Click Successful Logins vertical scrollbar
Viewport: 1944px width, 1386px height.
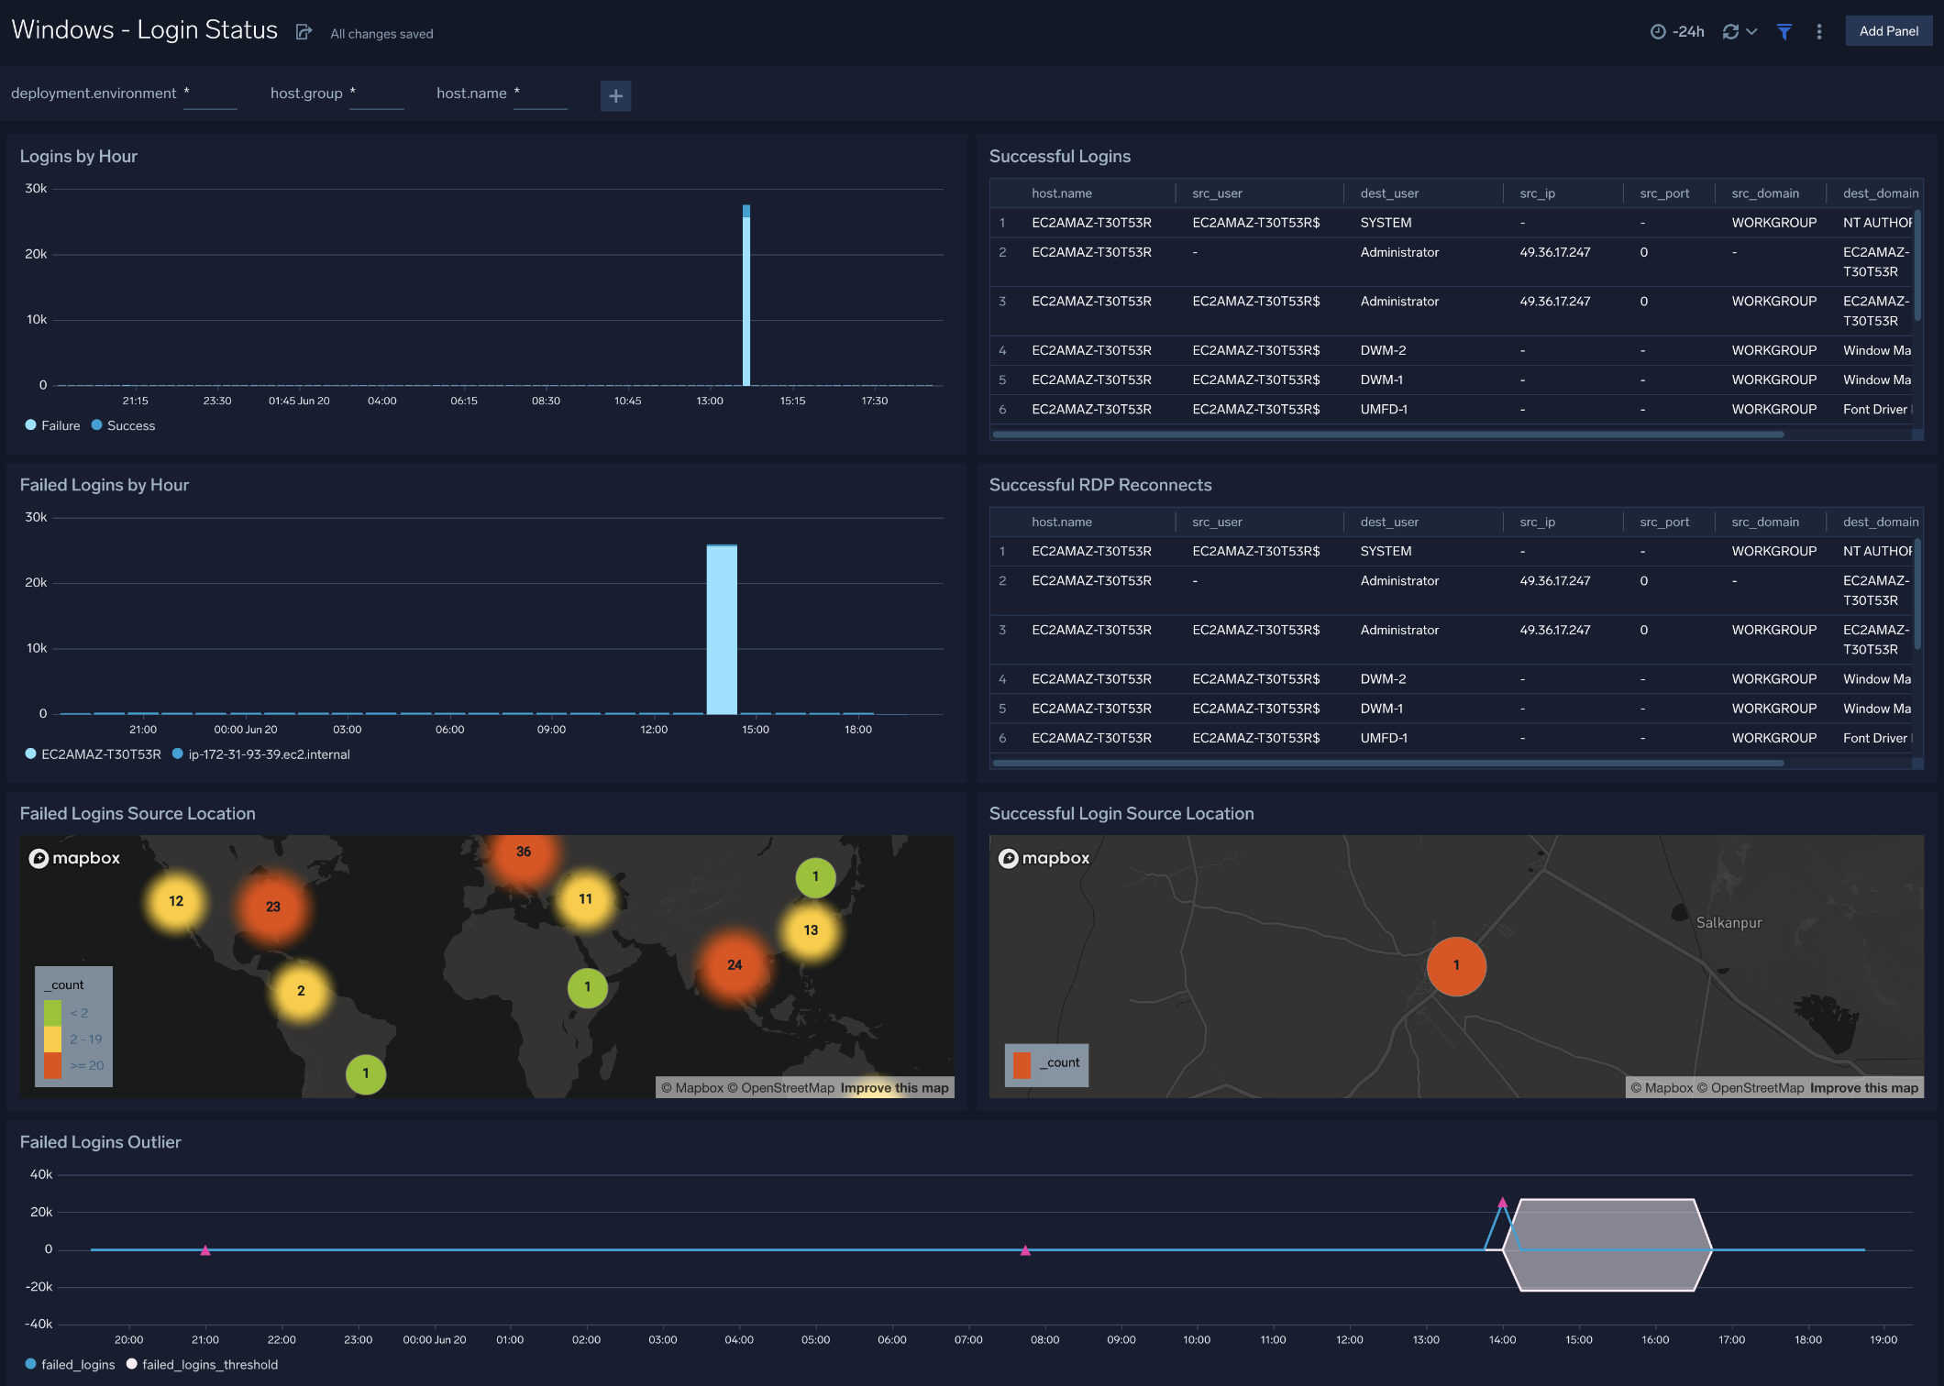click(x=1917, y=266)
